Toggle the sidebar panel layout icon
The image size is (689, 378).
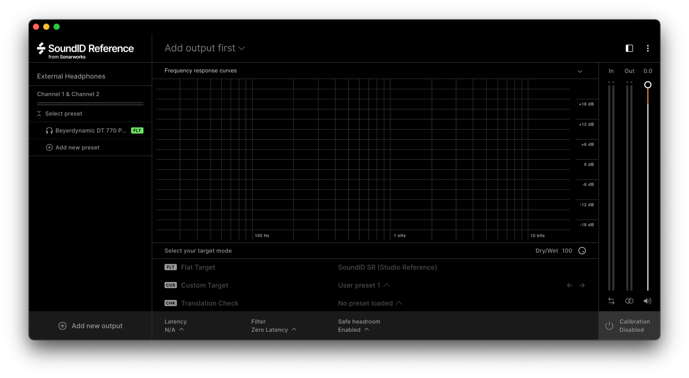click(x=629, y=48)
